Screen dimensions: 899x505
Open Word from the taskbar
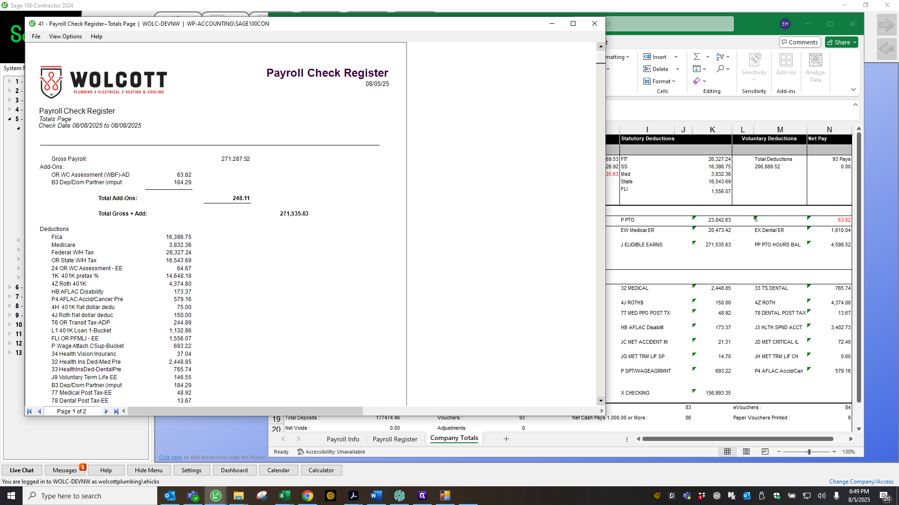coord(376,496)
